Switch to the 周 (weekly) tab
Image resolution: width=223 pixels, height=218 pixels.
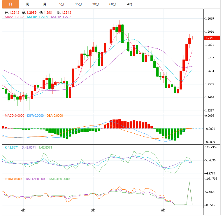27,4
